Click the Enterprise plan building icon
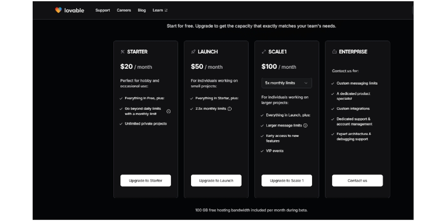 point(334,52)
